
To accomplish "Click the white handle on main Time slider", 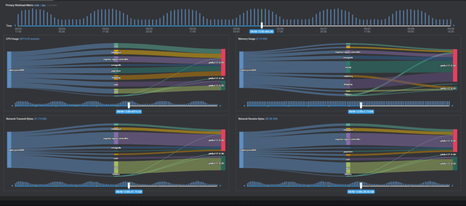I will click(x=262, y=25).
